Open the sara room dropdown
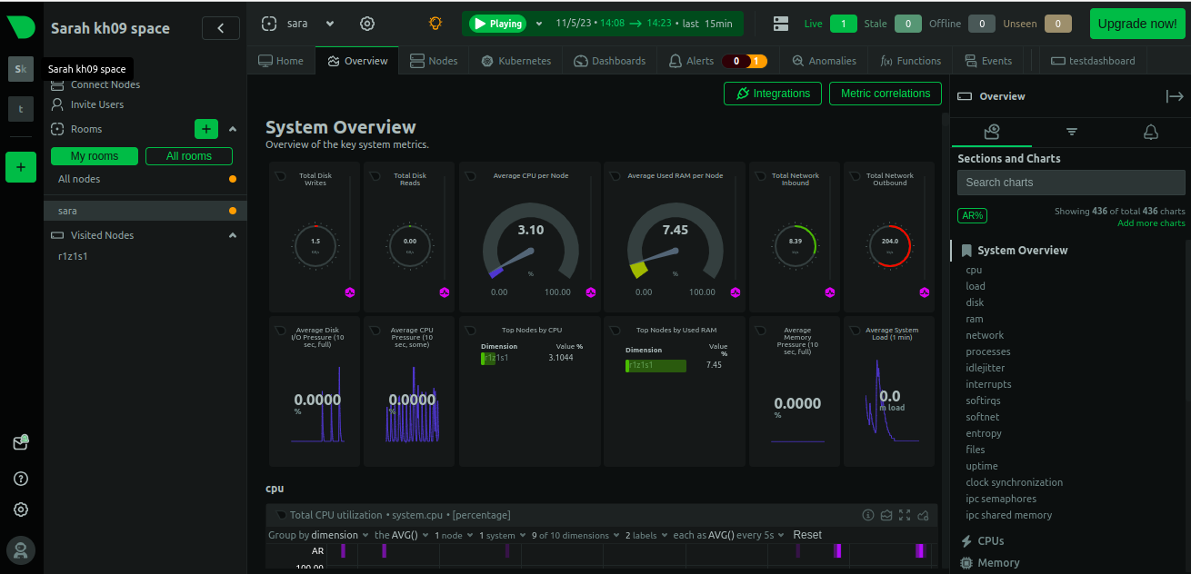 click(x=329, y=24)
